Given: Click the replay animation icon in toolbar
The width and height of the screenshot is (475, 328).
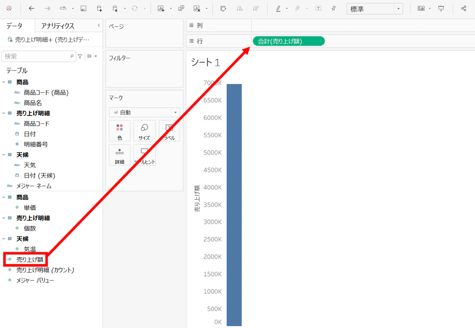Looking at the screenshot, I should tap(63, 9).
